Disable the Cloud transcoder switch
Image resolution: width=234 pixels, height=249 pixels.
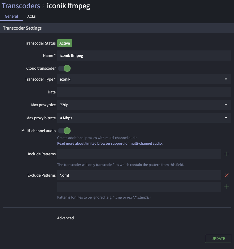(64, 68)
